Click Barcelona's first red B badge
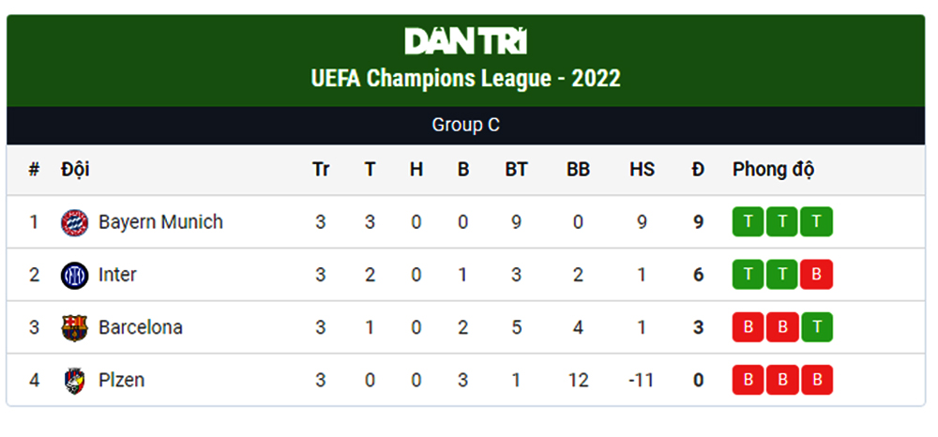The height and width of the screenshot is (437, 938). point(748,327)
